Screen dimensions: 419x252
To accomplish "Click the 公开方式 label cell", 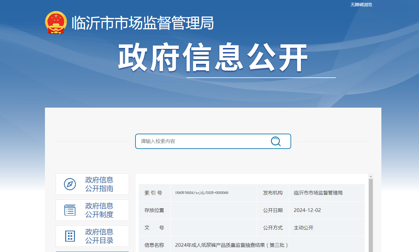I will [x=273, y=228].
